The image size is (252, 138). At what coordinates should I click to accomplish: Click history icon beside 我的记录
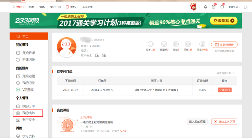pyautogui.click(x=18, y=83)
